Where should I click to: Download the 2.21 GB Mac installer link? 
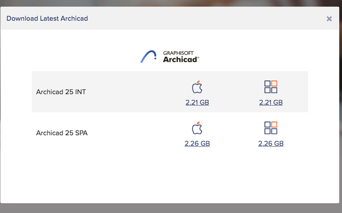(x=197, y=102)
